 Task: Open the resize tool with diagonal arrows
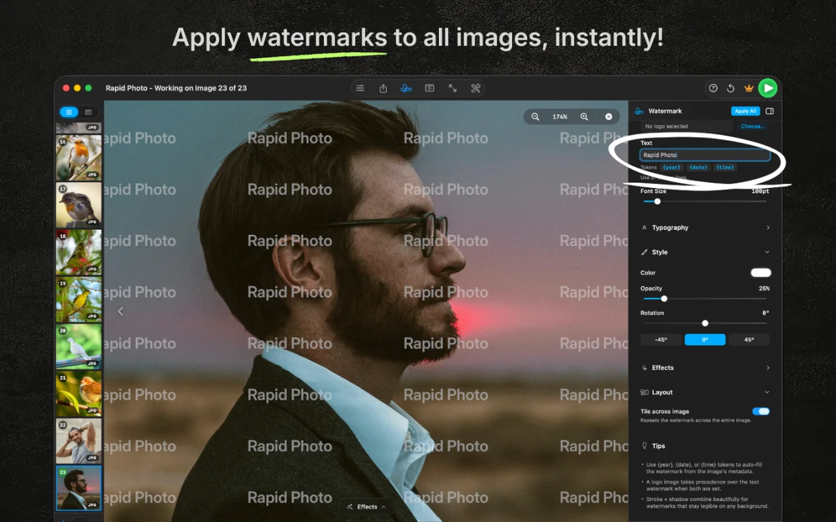coord(453,88)
